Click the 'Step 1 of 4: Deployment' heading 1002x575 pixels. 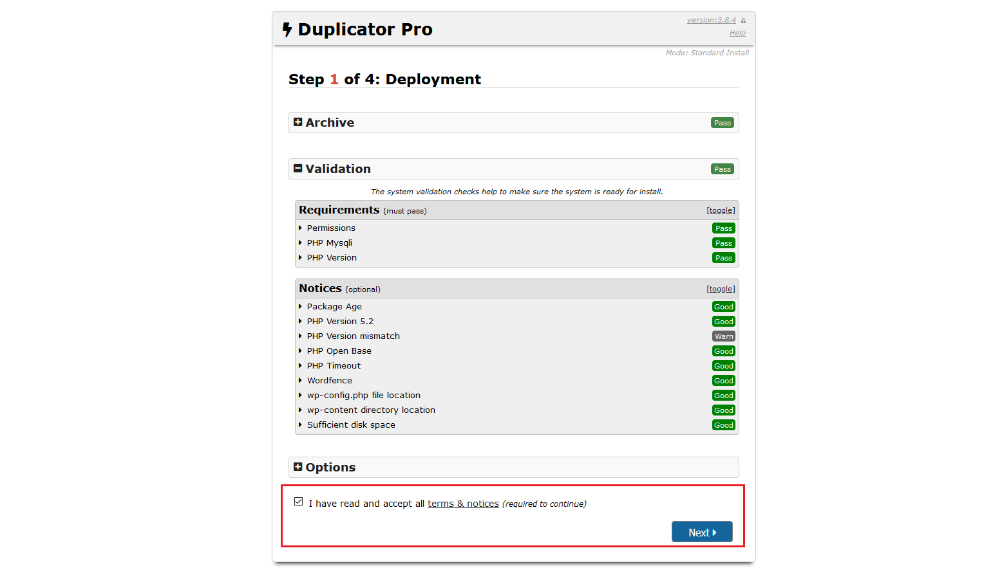tap(384, 79)
